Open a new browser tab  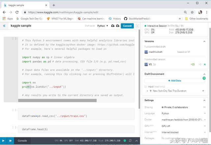pyautogui.click(x=54, y=5)
